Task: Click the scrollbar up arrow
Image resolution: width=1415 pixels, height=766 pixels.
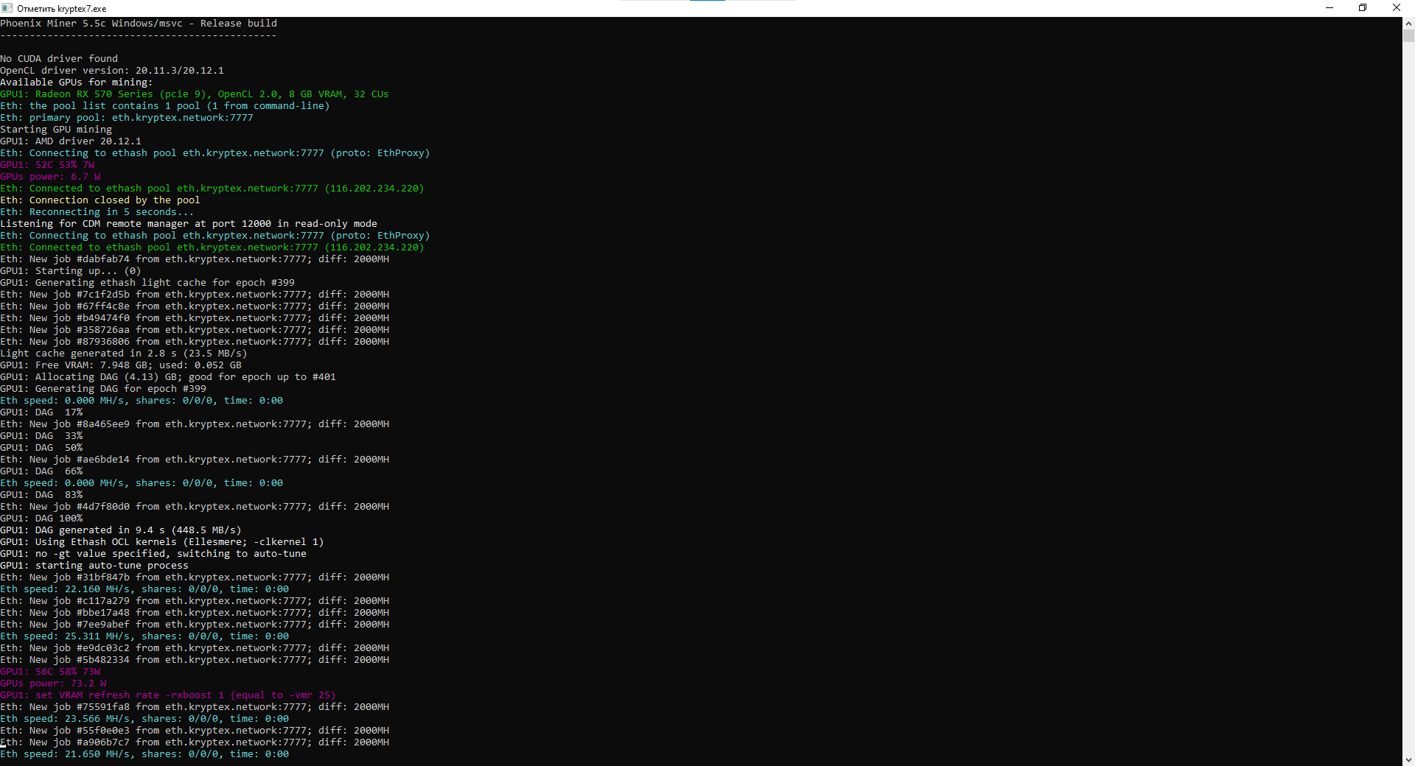Action: (x=1408, y=23)
